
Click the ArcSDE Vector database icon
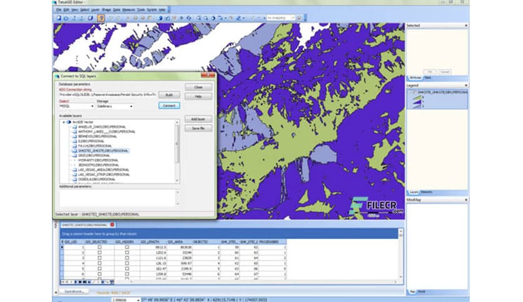coord(69,122)
